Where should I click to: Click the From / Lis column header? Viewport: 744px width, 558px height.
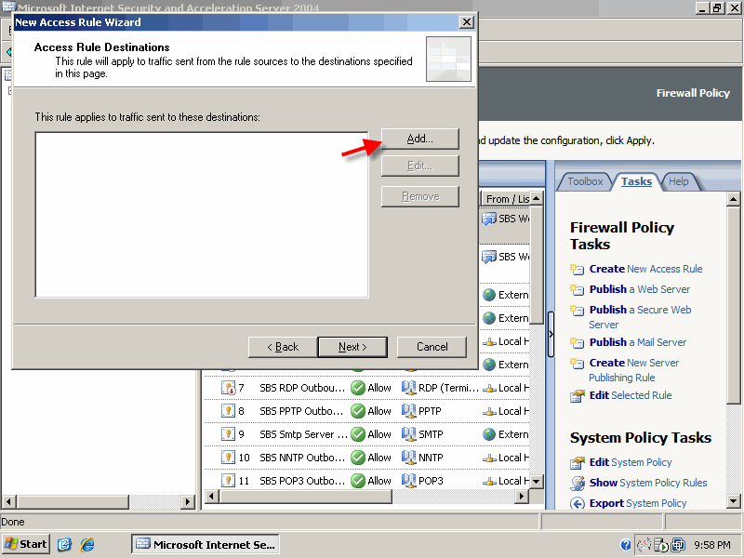click(506, 199)
